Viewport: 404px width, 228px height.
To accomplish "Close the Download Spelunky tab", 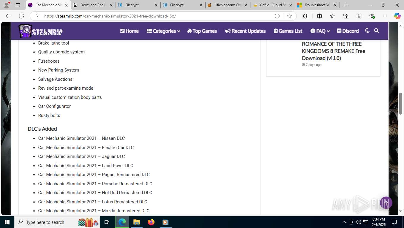I will (111, 5).
